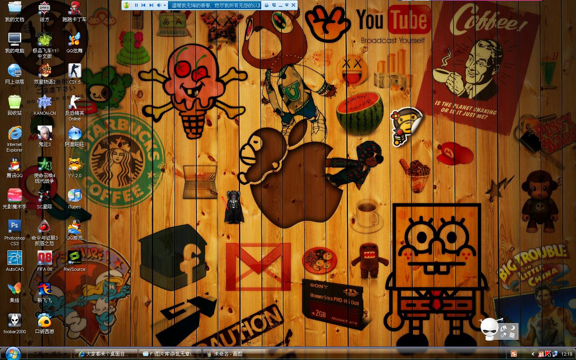Click Sogou S input icon on taskbar
The height and width of the screenshot is (360, 576).
[x=514, y=354]
